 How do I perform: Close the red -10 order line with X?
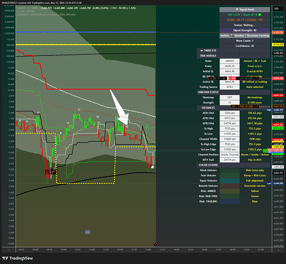pyautogui.click(x=257, y=78)
